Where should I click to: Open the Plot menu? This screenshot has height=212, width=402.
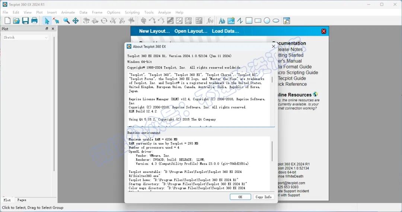pos(39,12)
